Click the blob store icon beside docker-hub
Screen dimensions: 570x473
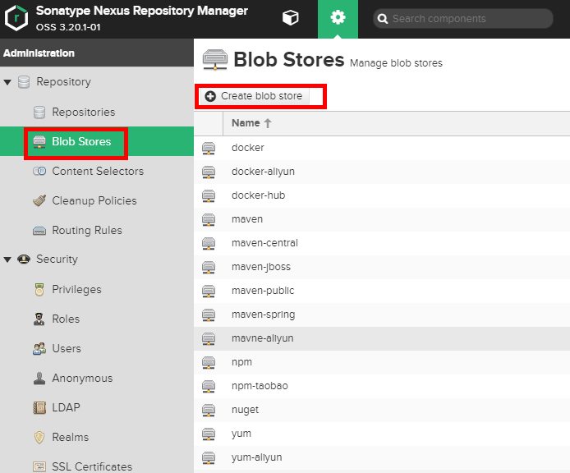pos(209,195)
